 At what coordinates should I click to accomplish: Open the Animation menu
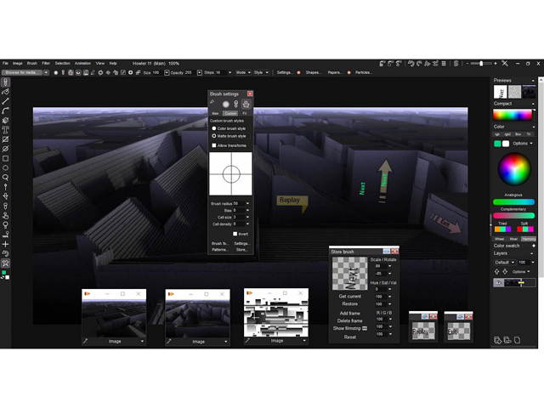point(82,63)
